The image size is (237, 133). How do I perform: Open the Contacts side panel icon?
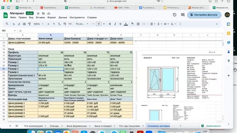pyautogui.click(x=228, y=52)
